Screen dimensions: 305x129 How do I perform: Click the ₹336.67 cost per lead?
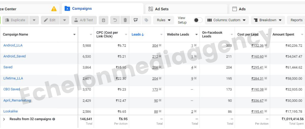tap(258, 101)
